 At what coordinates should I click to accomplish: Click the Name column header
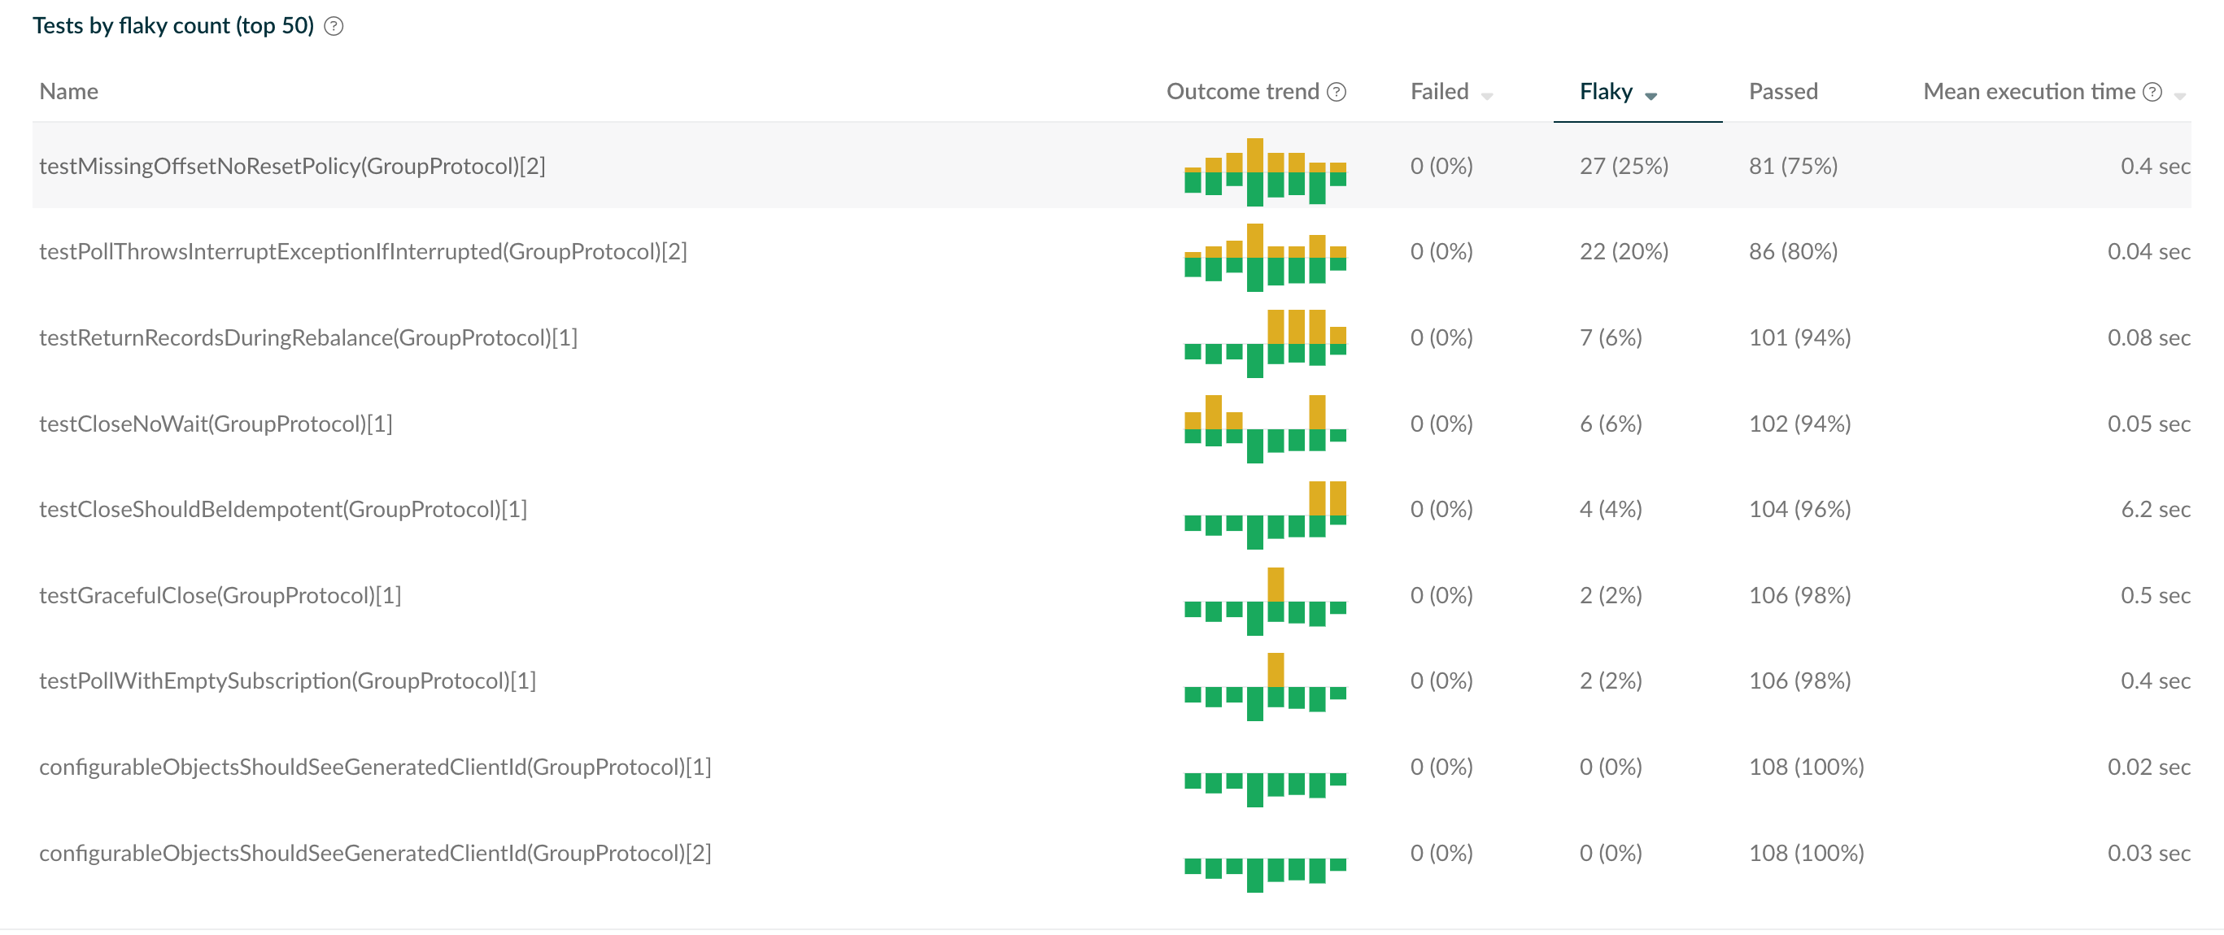68,91
